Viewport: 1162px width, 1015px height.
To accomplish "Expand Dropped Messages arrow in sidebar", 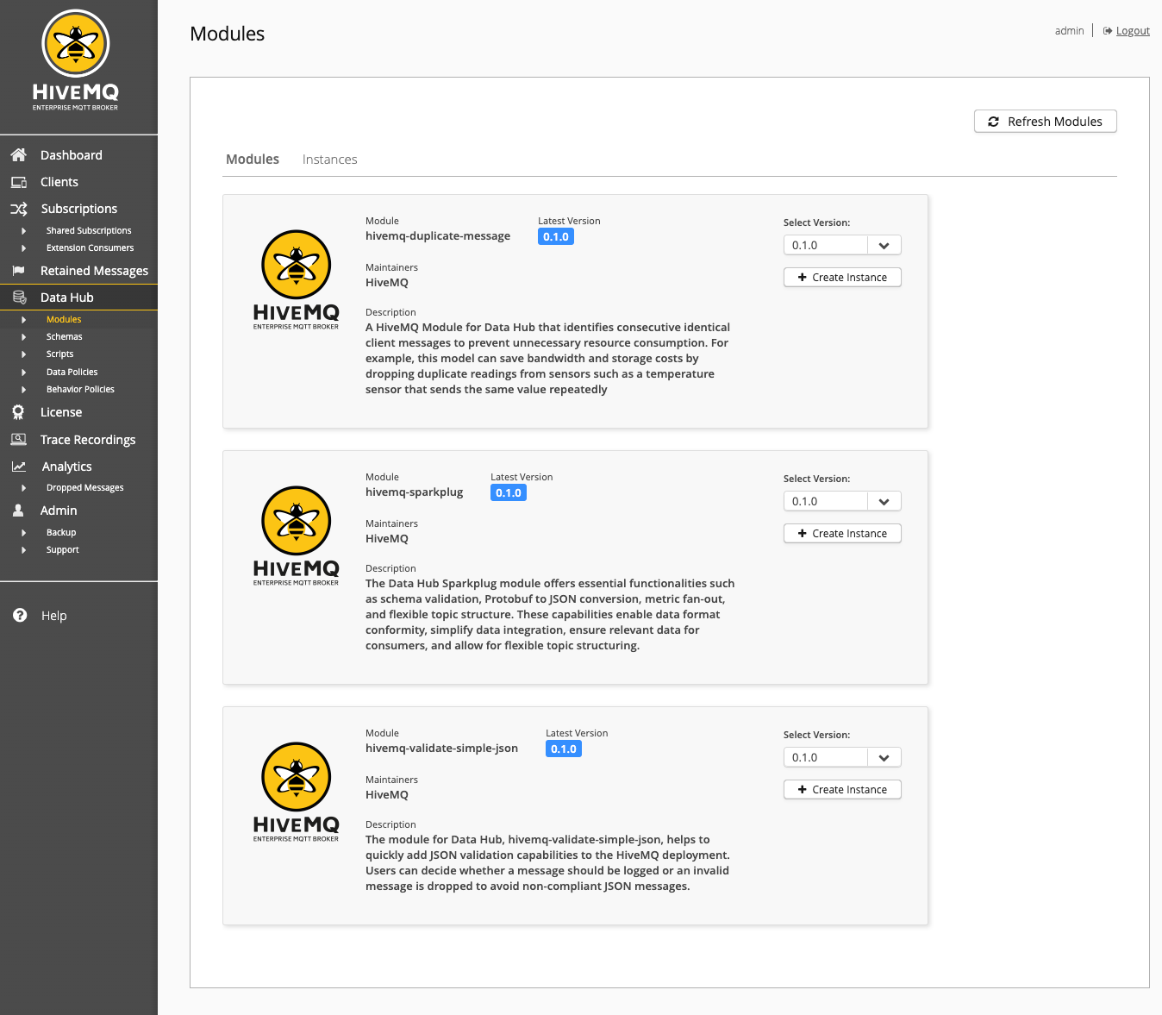I will [24, 488].
